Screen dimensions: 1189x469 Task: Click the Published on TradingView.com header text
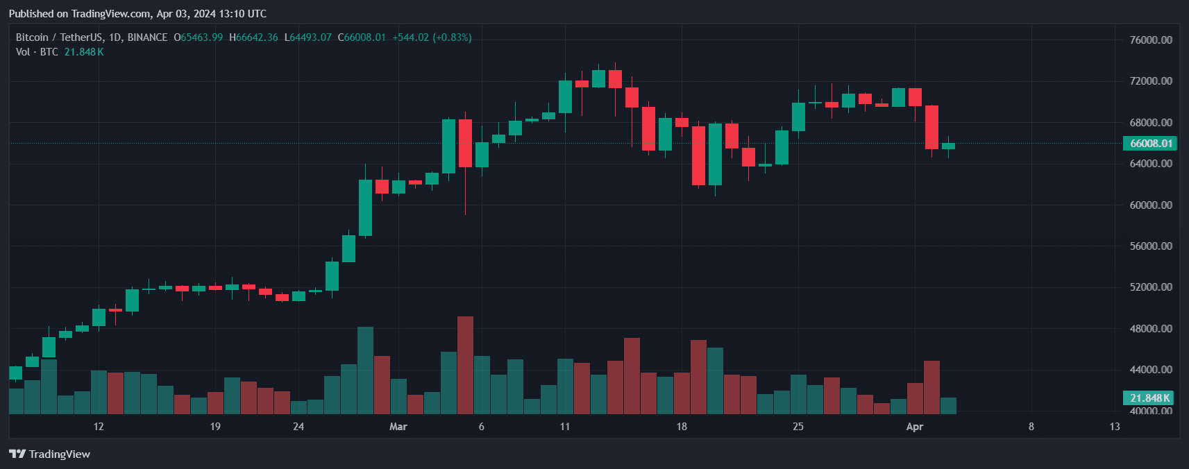click(137, 13)
